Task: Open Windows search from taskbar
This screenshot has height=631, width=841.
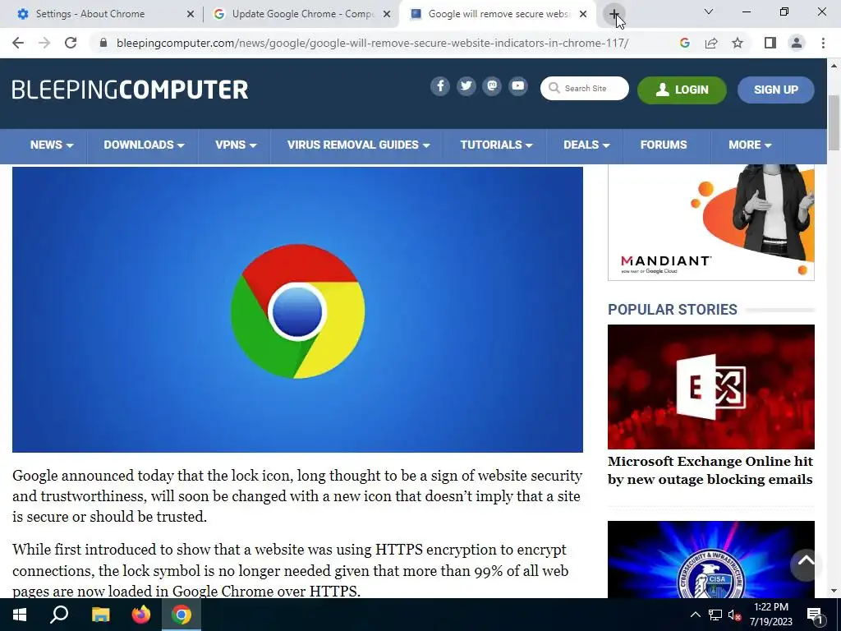Action: [59, 615]
